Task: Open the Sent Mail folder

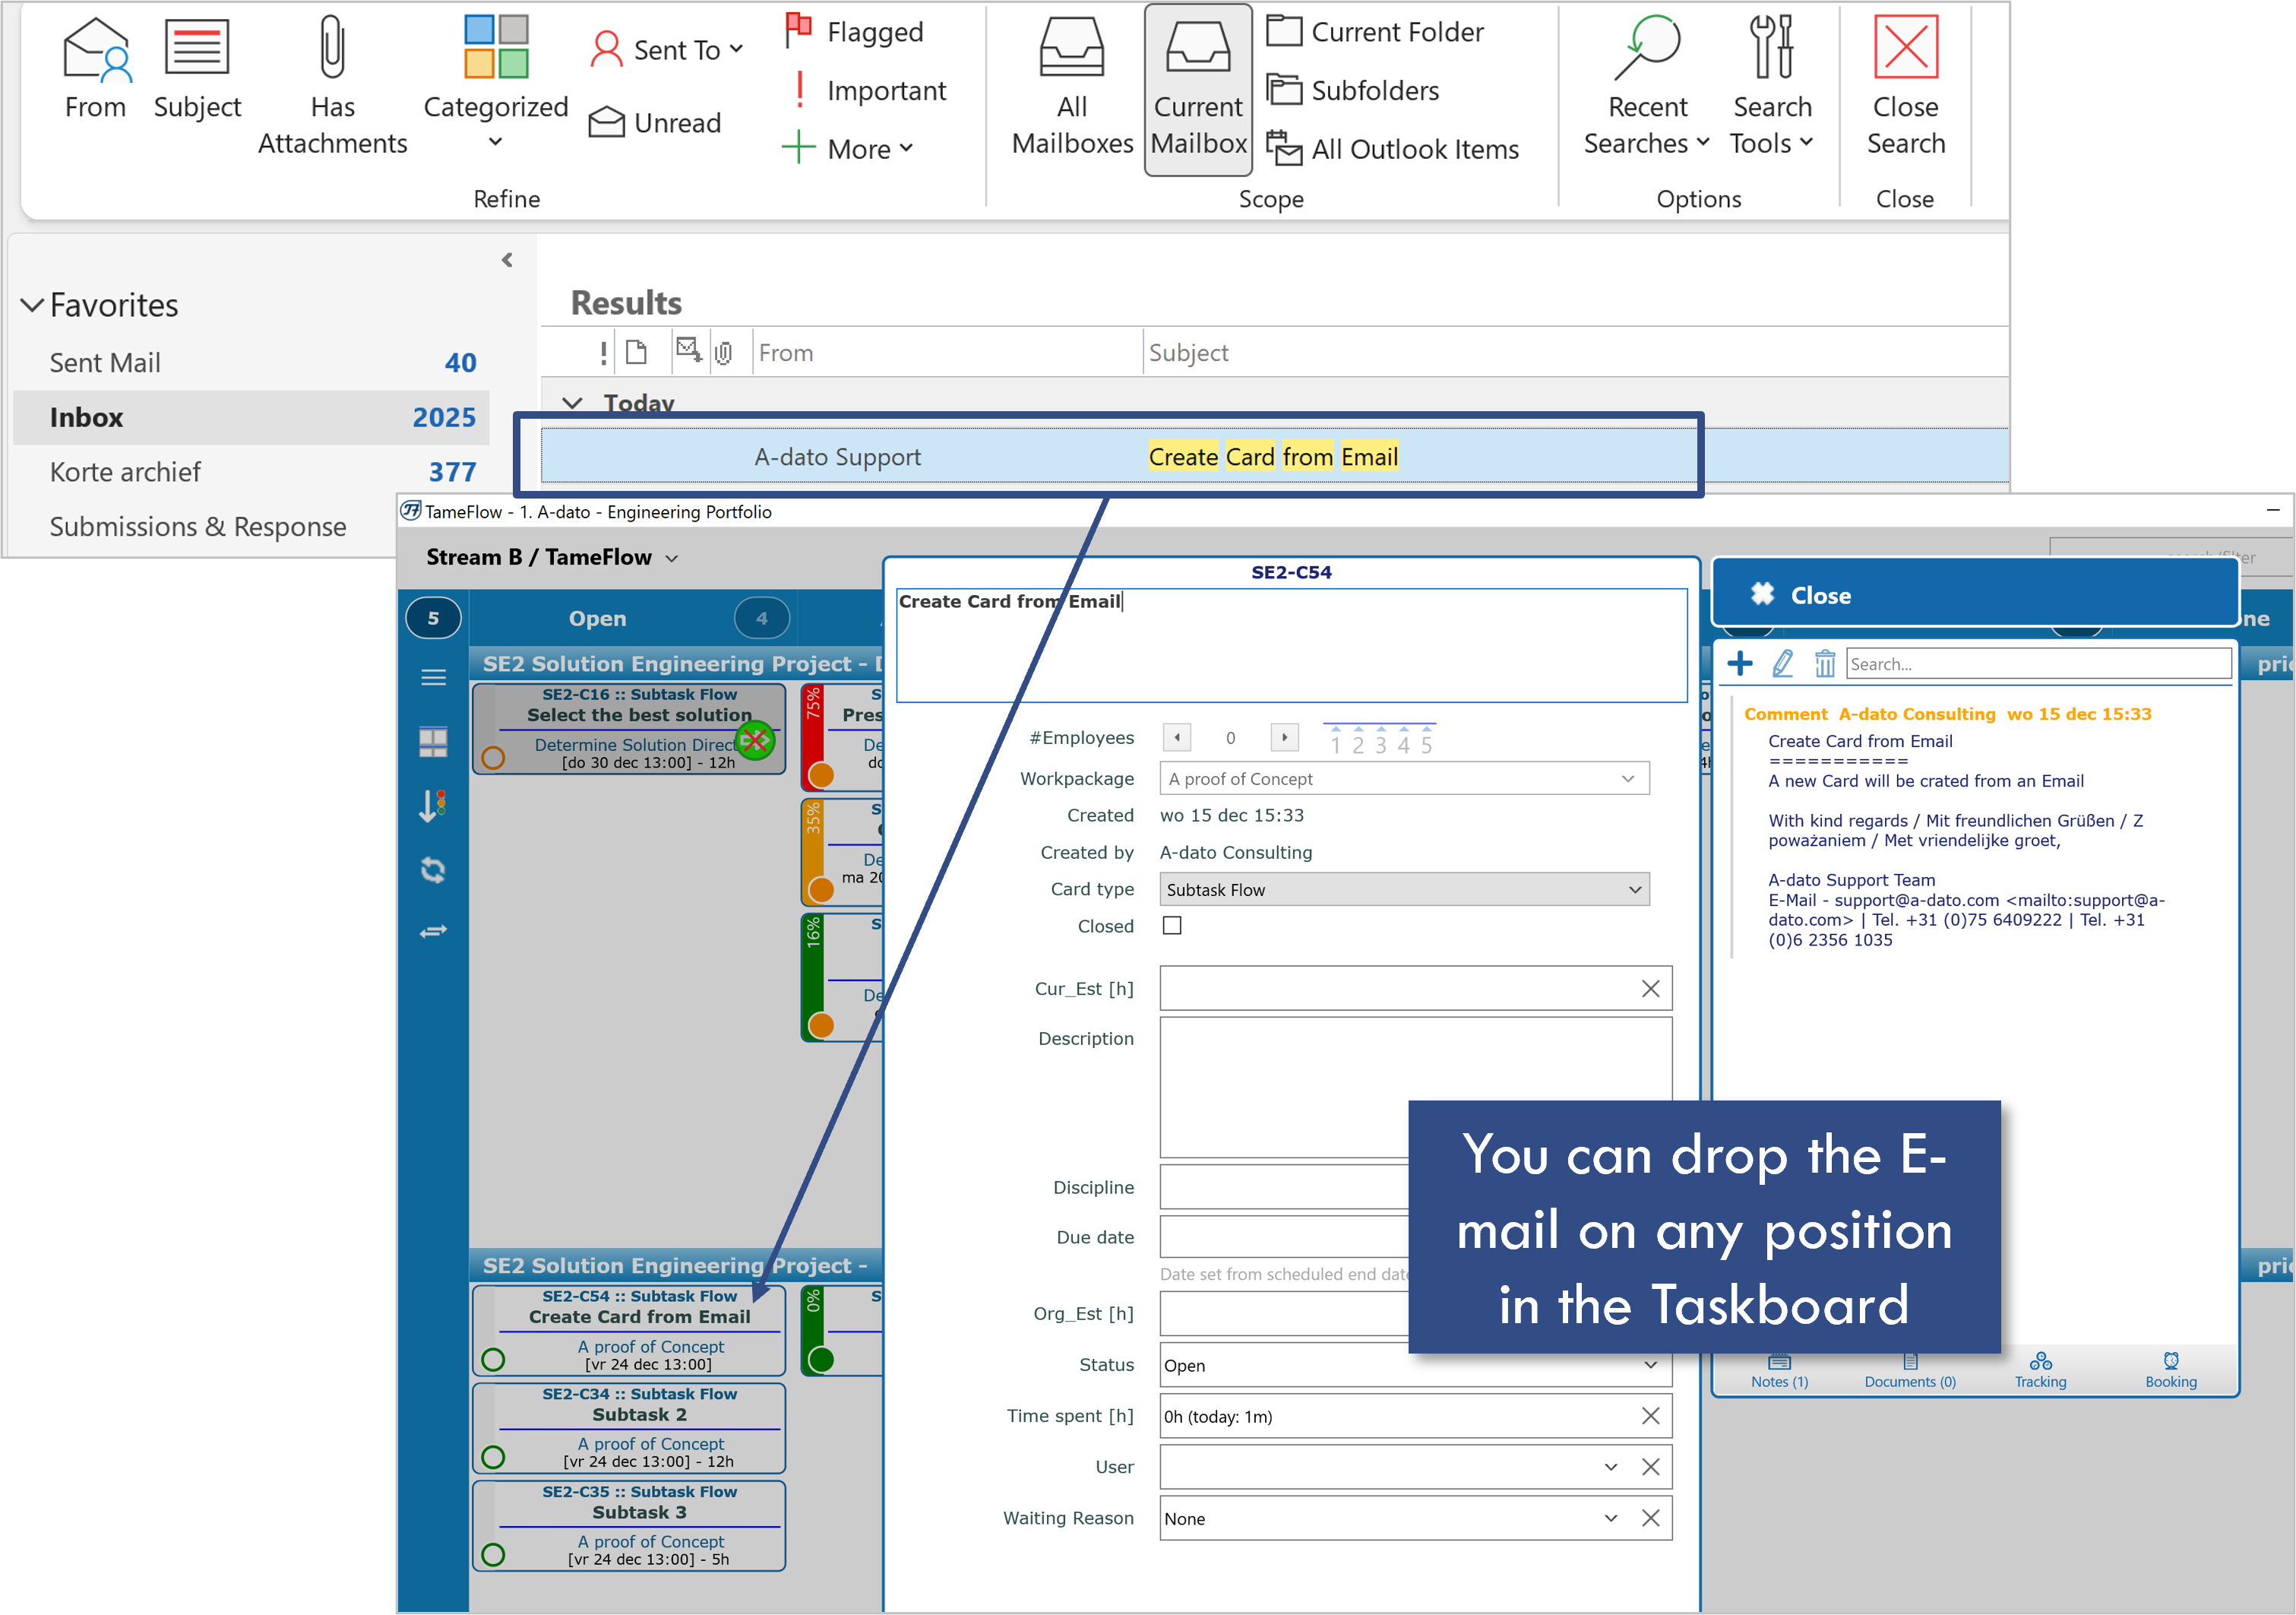Action: (251, 363)
